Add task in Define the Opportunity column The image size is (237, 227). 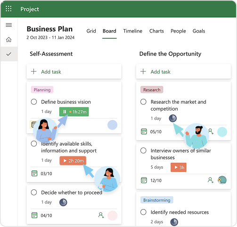pyautogui.click(x=183, y=72)
